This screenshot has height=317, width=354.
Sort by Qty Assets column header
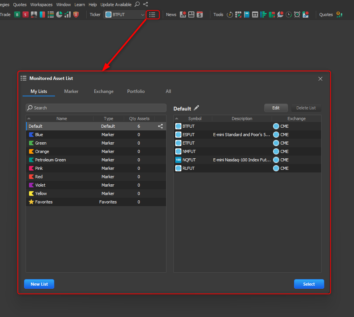pos(139,119)
